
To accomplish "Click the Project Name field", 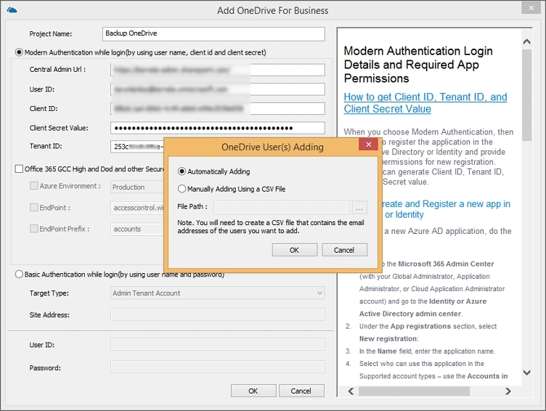I will click(213, 34).
